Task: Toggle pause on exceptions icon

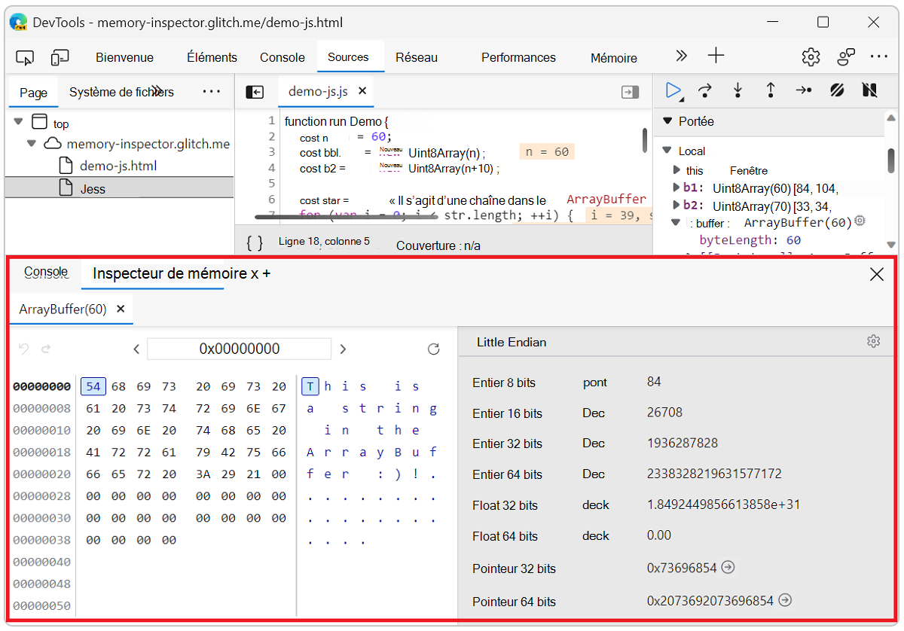Action: tap(869, 90)
